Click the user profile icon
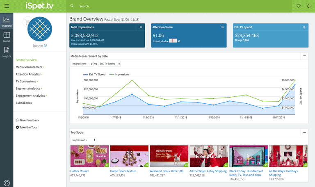 (7, 183)
